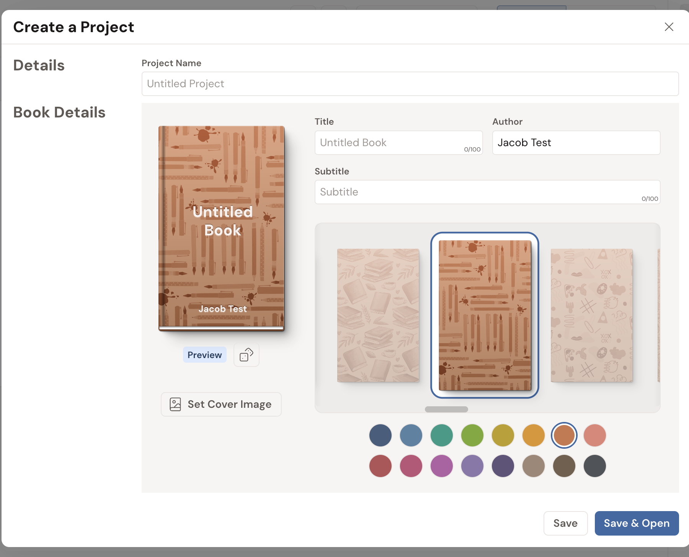Viewport: 689px width, 557px height.
Task: Click the Subtitle input field
Action: tap(487, 192)
